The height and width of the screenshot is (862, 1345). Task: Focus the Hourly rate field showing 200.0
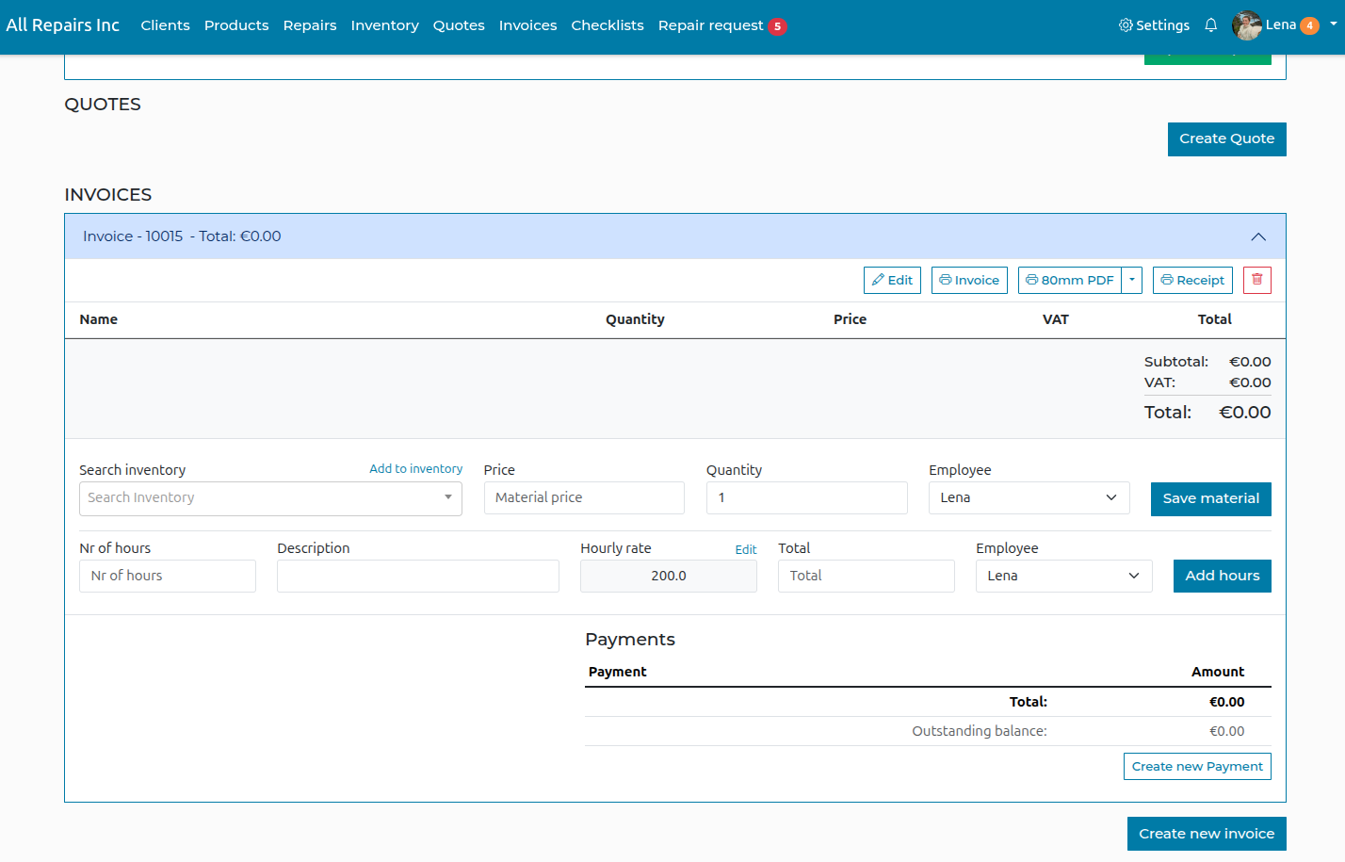(669, 576)
